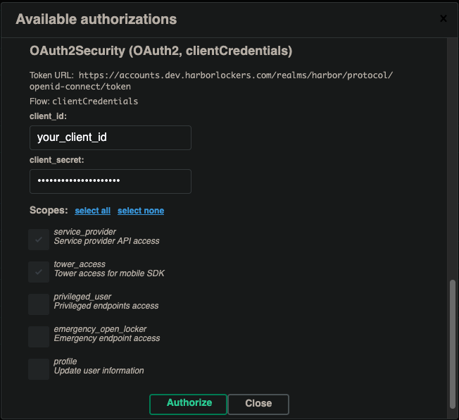Click the 'select none' scopes link
Screen dimensions: 459x420
point(141,211)
